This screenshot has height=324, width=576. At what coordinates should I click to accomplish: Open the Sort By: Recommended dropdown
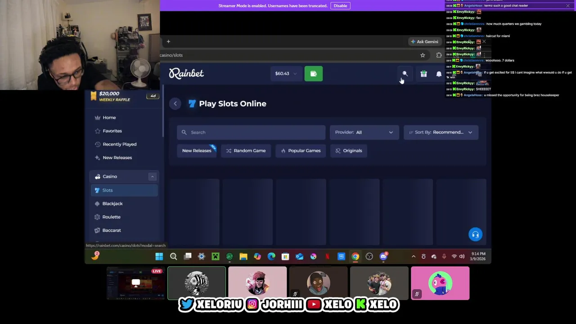441,132
